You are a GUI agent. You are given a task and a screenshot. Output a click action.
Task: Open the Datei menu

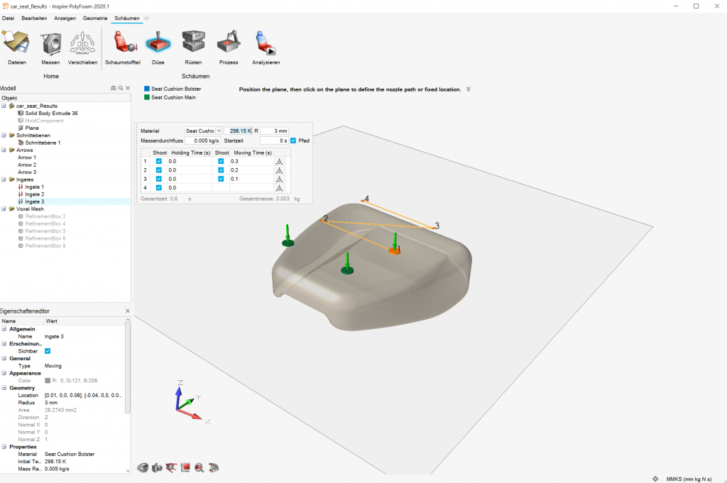point(9,18)
